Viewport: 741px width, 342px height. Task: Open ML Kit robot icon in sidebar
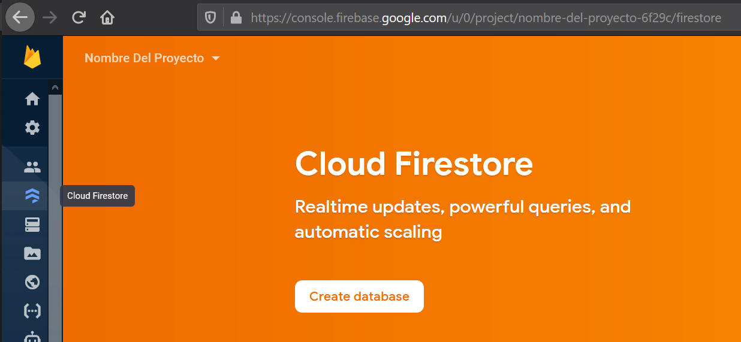[x=32, y=337]
